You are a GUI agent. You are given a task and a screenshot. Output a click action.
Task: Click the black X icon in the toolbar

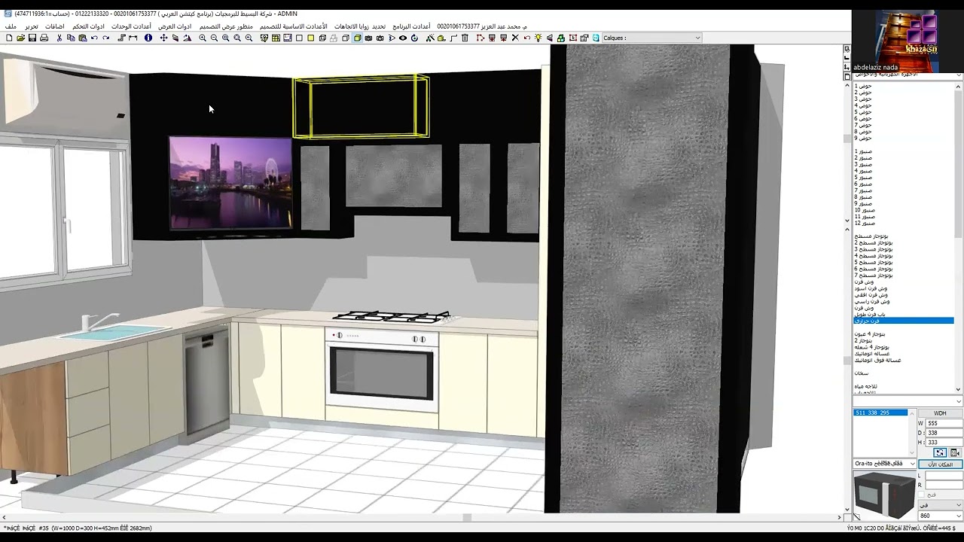(515, 38)
